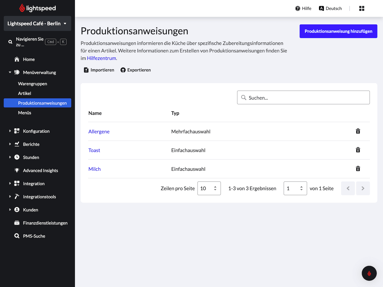Screen dimensions: 383x287
Task: Click the Konfiguration grid icon
Action: (17, 131)
